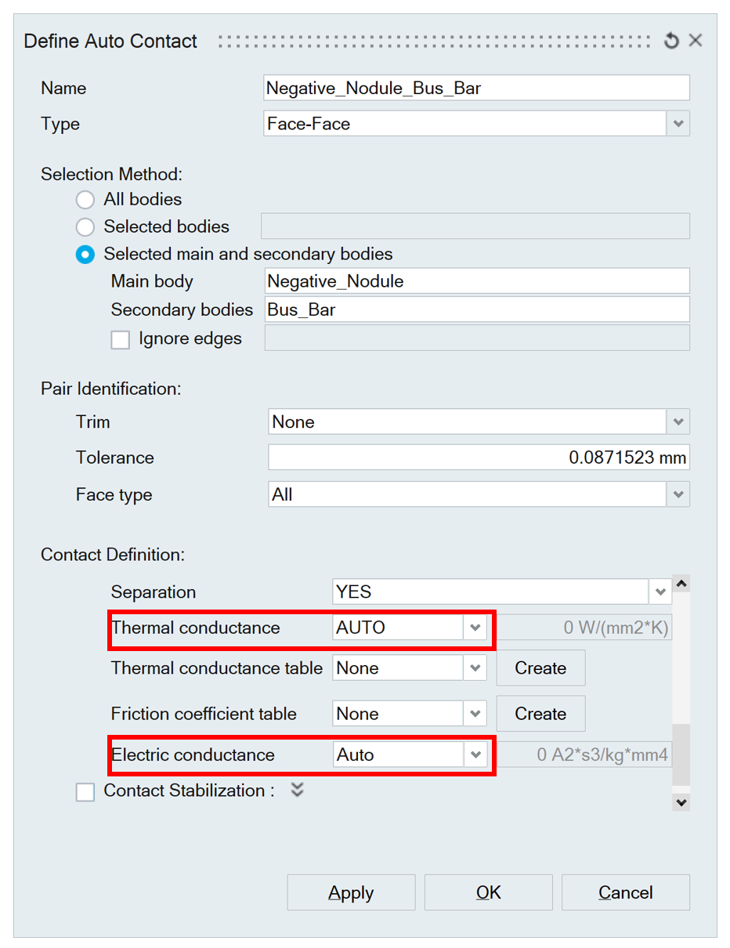
Task: Click the reset icon in dialog title bar
Action: [x=671, y=41]
